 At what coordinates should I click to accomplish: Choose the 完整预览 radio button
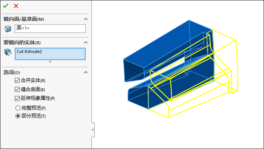[x=18, y=108]
